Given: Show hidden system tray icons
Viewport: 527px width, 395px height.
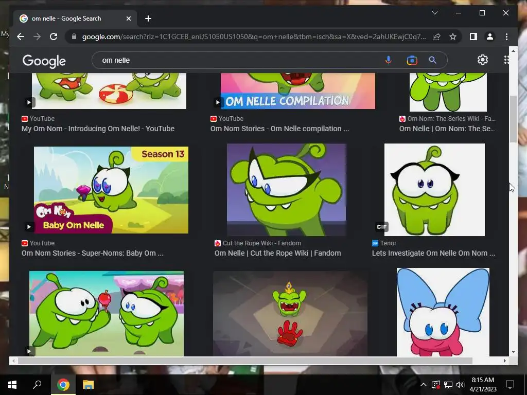Looking at the screenshot, I should 424,385.
